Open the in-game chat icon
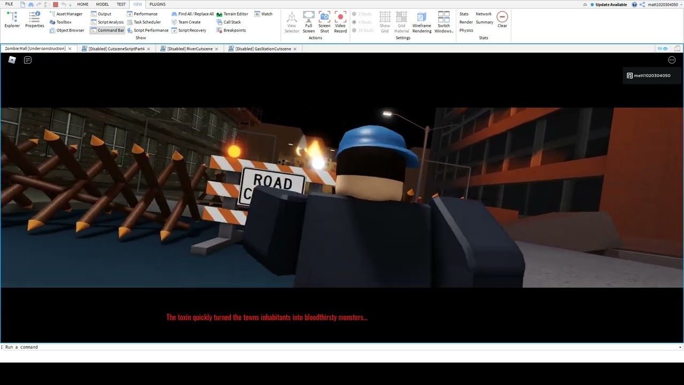The image size is (684, 385). pyautogui.click(x=28, y=60)
